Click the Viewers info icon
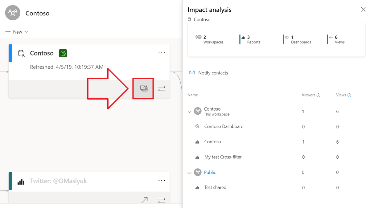The image size is (370, 208). click(319, 95)
